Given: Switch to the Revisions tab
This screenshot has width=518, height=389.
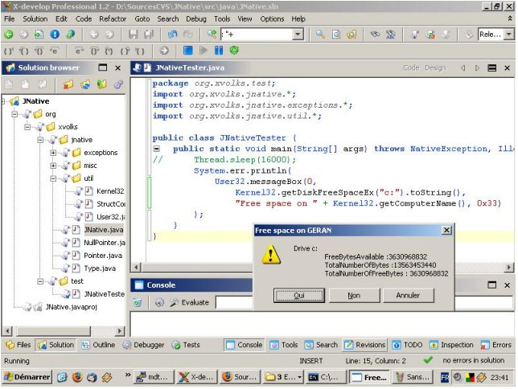Looking at the screenshot, I should pyautogui.click(x=365, y=345).
